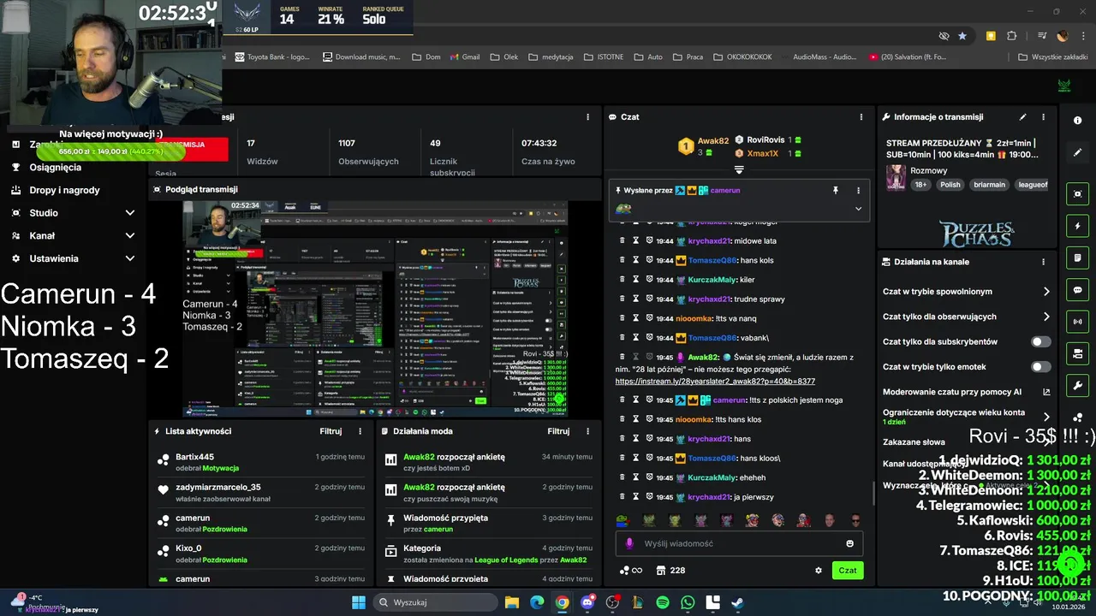Click the Rozmowy category cover image
The height and width of the screenshot is (616, 1096).
tap(896, 177)
